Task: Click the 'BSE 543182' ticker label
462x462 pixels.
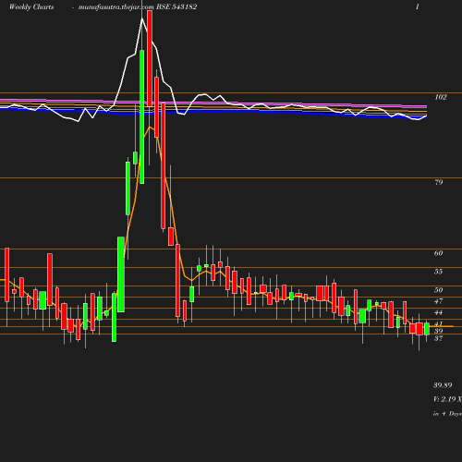Action: pyautogui.click(x=176, y=6)
